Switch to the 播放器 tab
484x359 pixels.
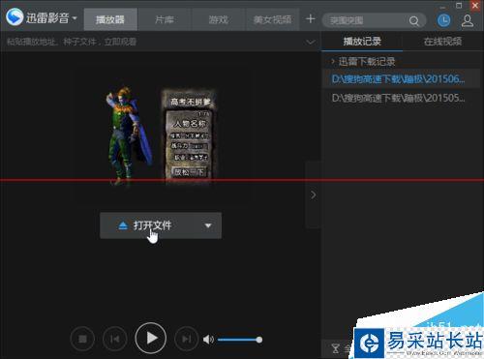[x=110, y=19]
